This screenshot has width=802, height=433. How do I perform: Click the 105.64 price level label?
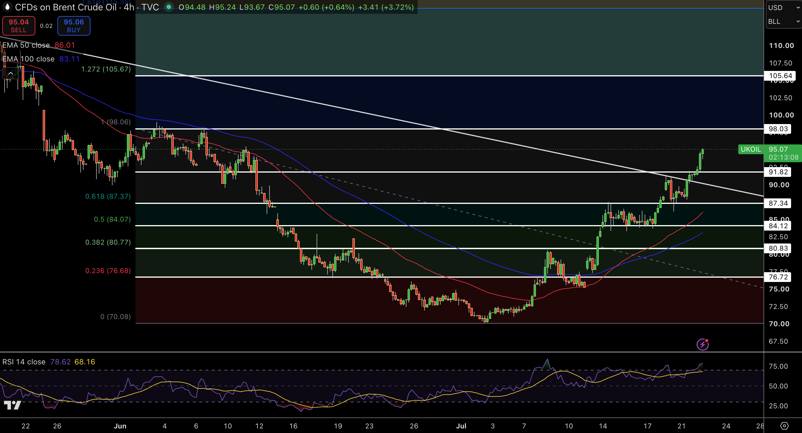[780, 76]
